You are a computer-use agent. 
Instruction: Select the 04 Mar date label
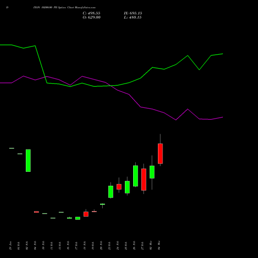point(159,245)
